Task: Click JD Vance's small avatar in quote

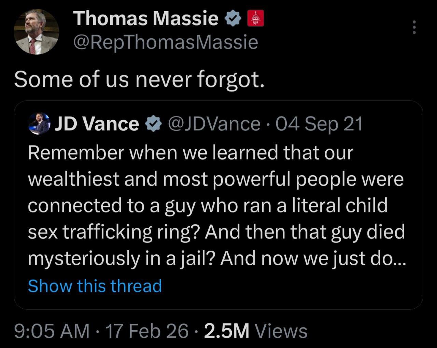Action: coord(39,124)
